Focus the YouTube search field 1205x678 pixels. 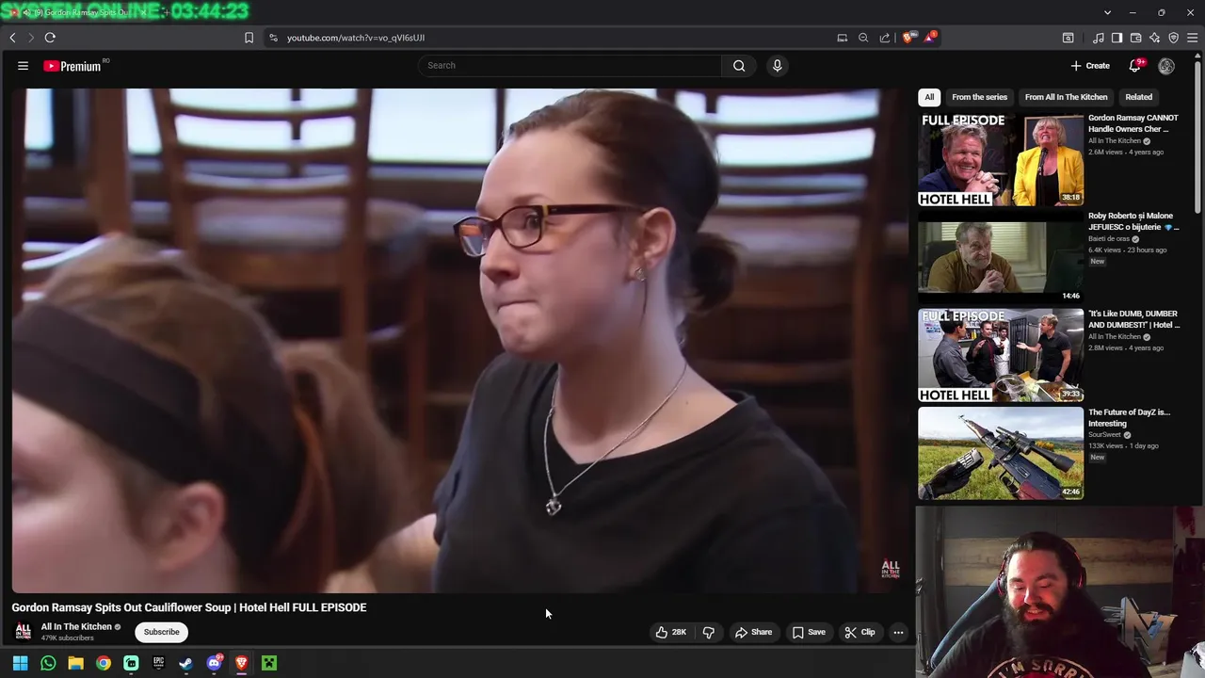tap(570, 66)
